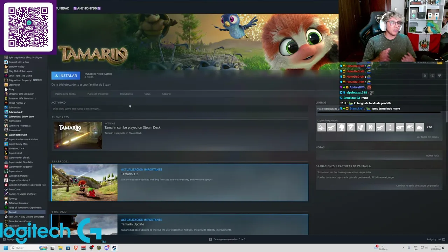Open the Página de la tienda tab
Image resolution: width=448 pixels, height=252 pixels.
65,94
